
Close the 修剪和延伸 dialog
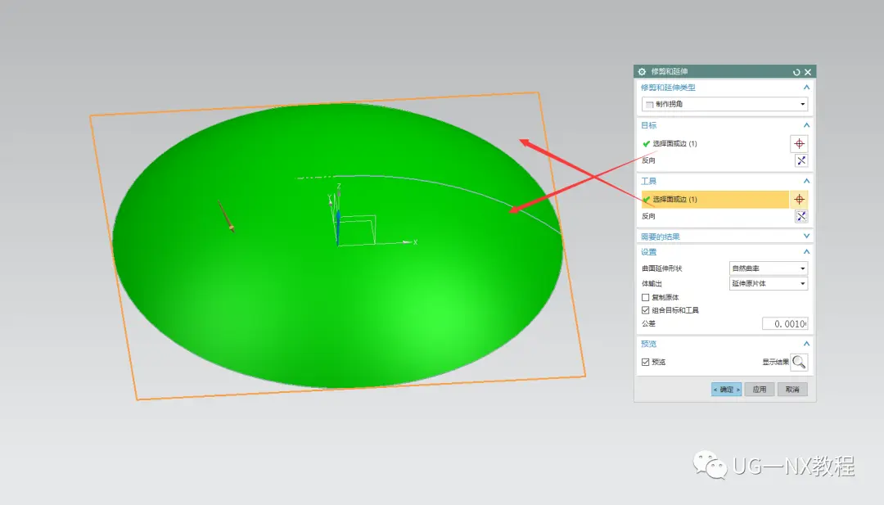(x=808, y=72)
